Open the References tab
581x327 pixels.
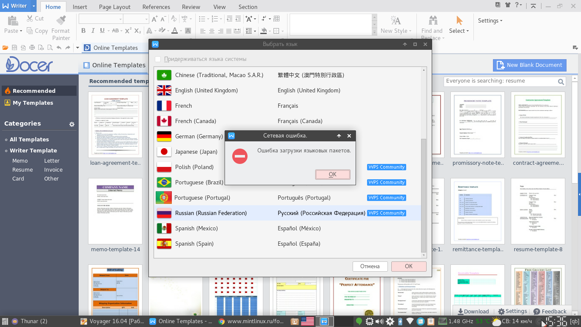tap(156, 7)
